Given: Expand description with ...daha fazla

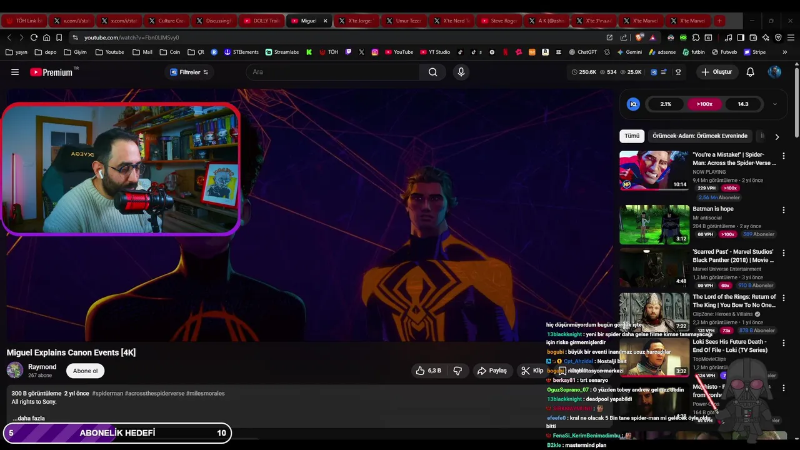Looking at the screenshot, I should (x=29, y=418).
